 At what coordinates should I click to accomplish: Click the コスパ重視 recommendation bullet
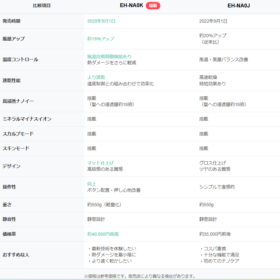[x=215, y=249]
